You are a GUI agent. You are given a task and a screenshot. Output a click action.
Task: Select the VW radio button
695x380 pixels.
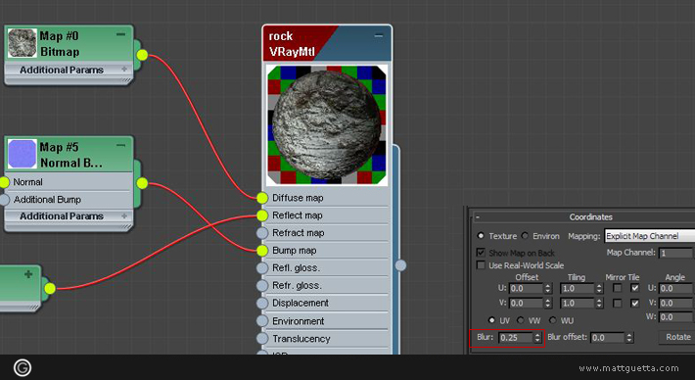pos(521,319)
